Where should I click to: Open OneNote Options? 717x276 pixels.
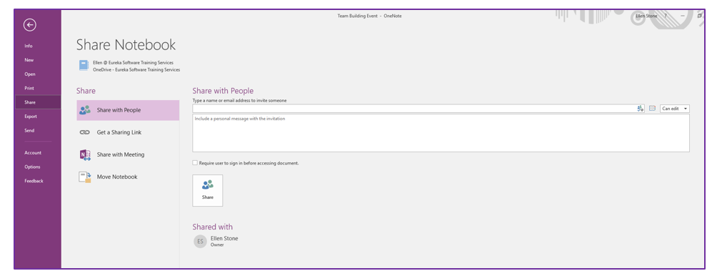(32, 167)
